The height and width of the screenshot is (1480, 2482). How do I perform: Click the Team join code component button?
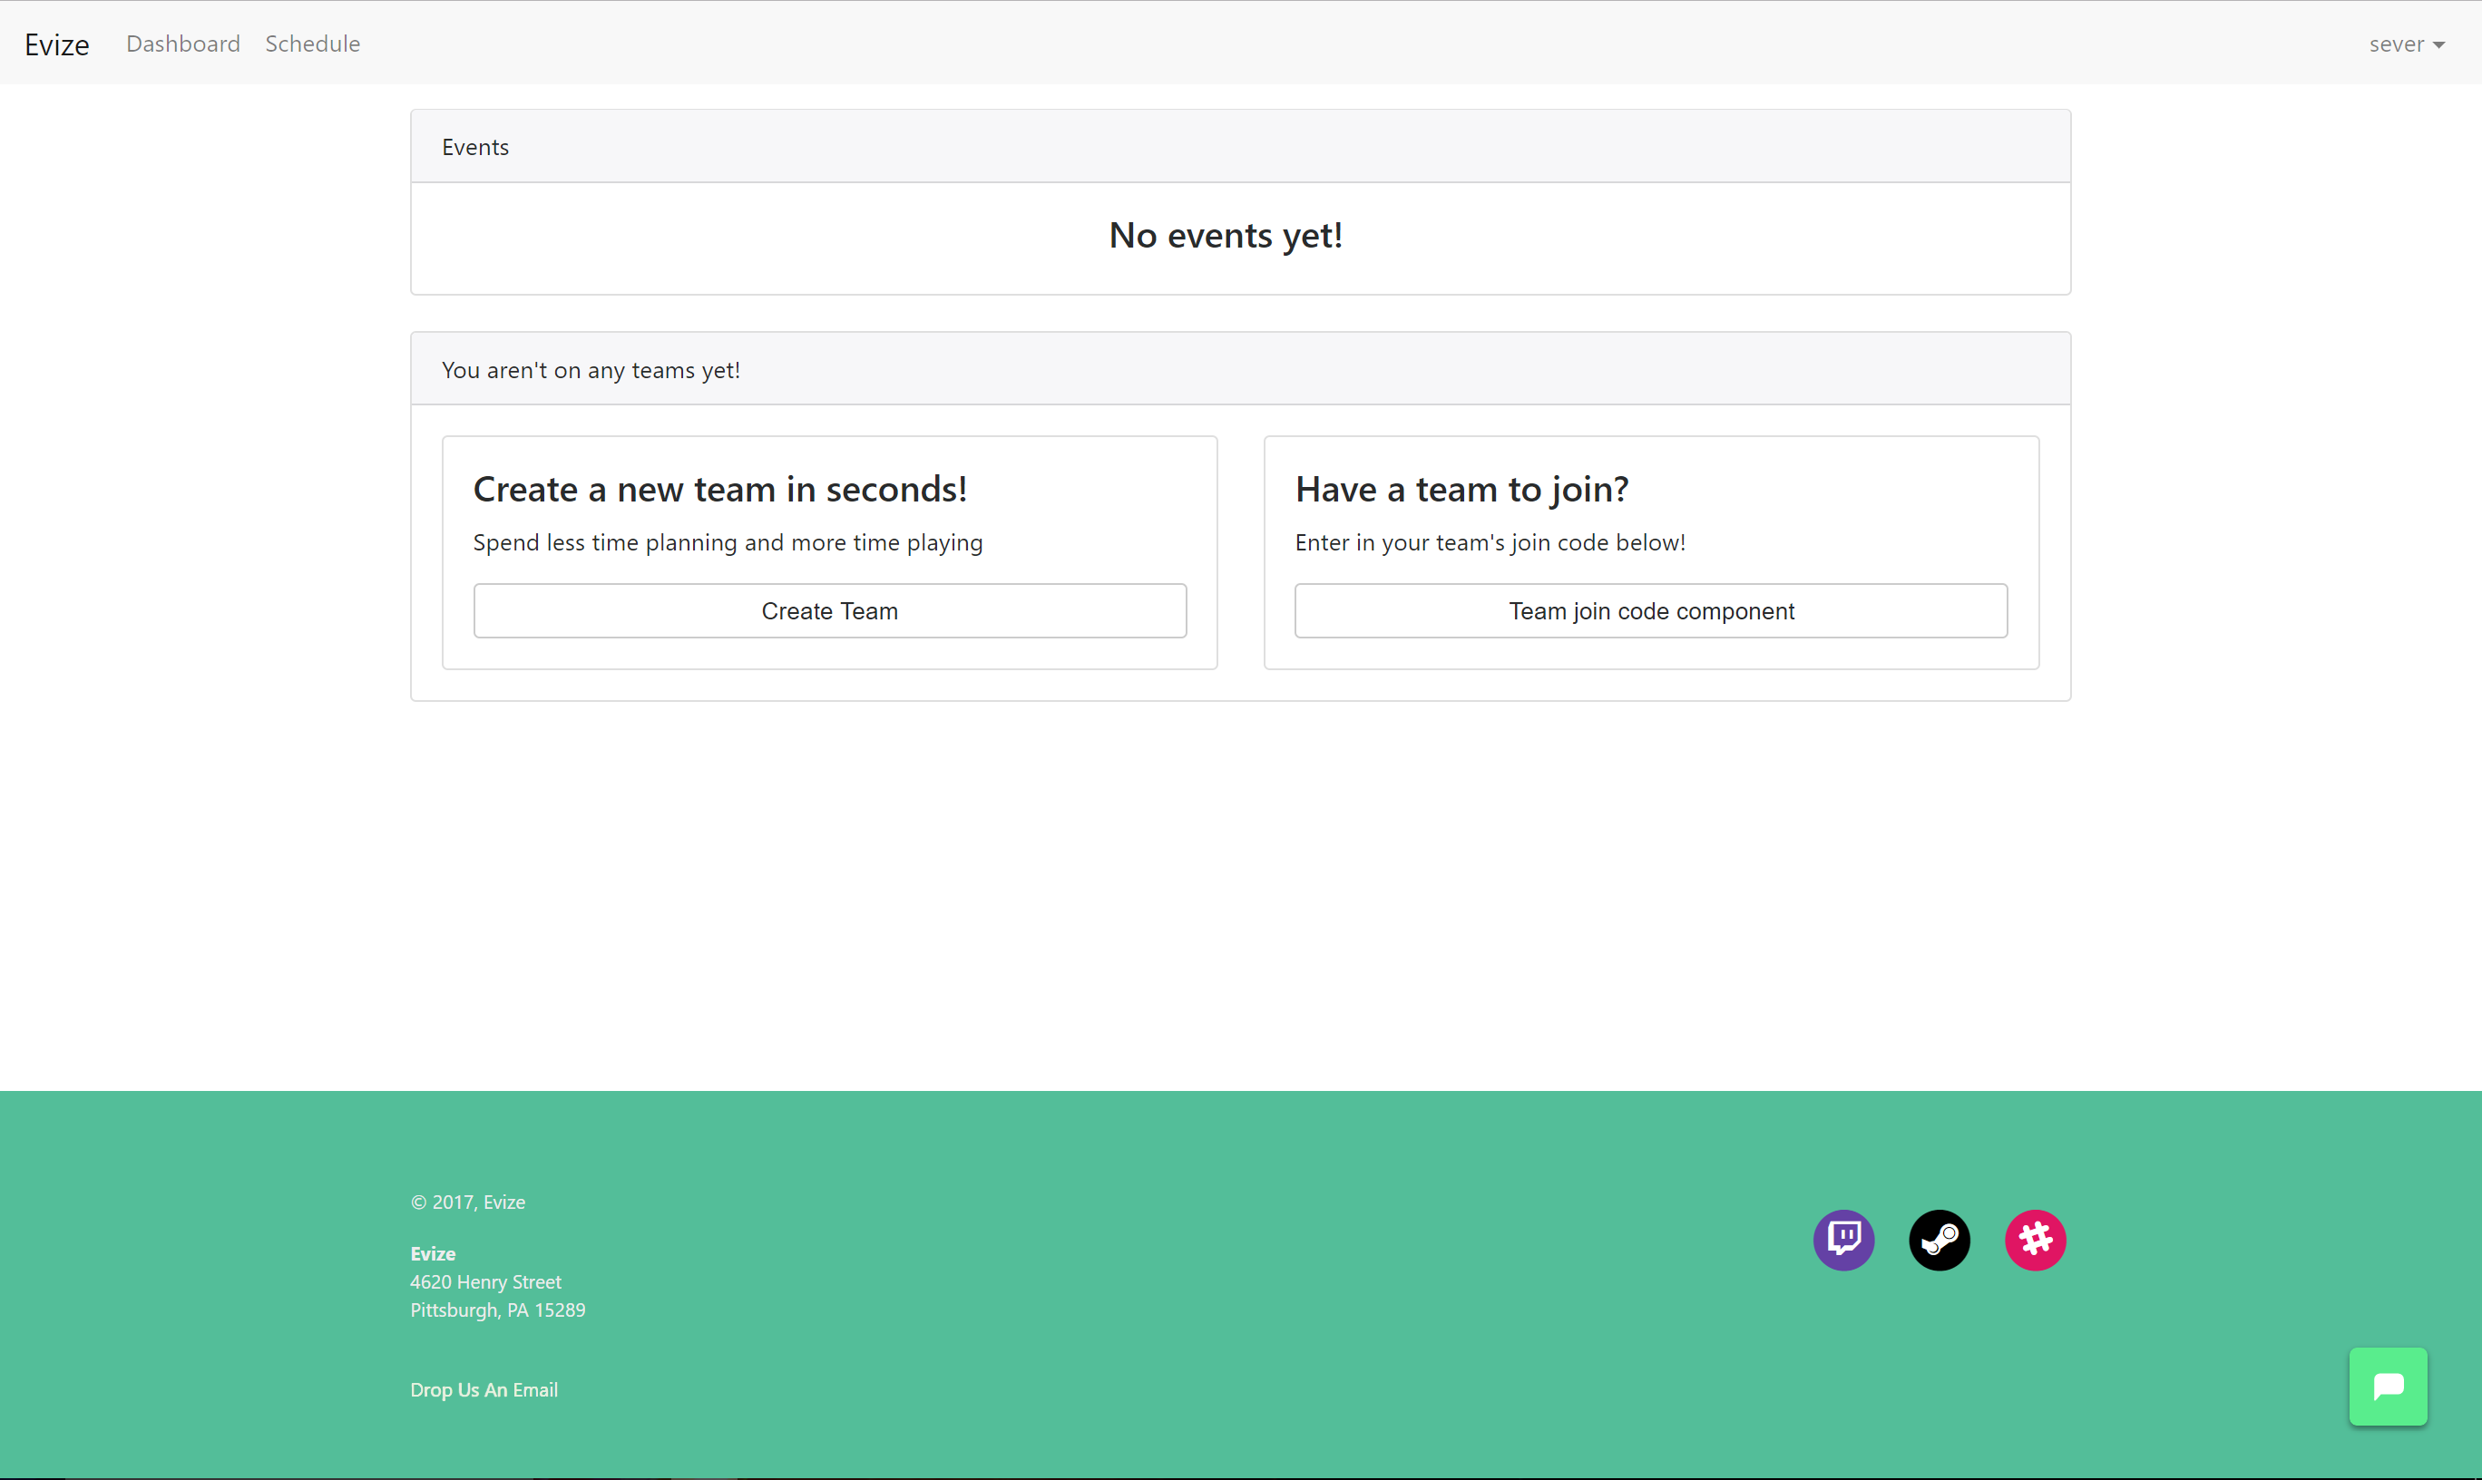(x=1650, y=610)
